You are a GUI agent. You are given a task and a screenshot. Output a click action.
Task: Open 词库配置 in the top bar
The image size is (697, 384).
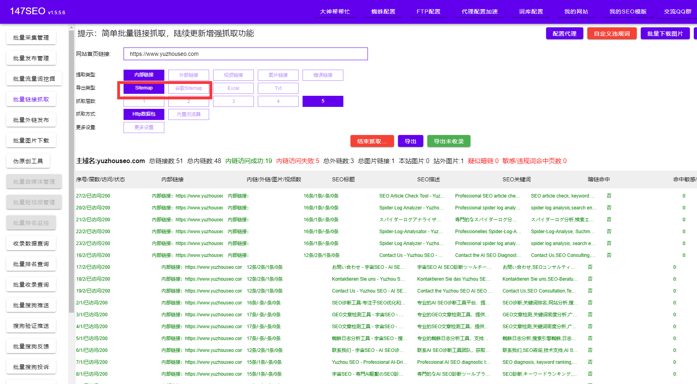(x=531, y=11)
